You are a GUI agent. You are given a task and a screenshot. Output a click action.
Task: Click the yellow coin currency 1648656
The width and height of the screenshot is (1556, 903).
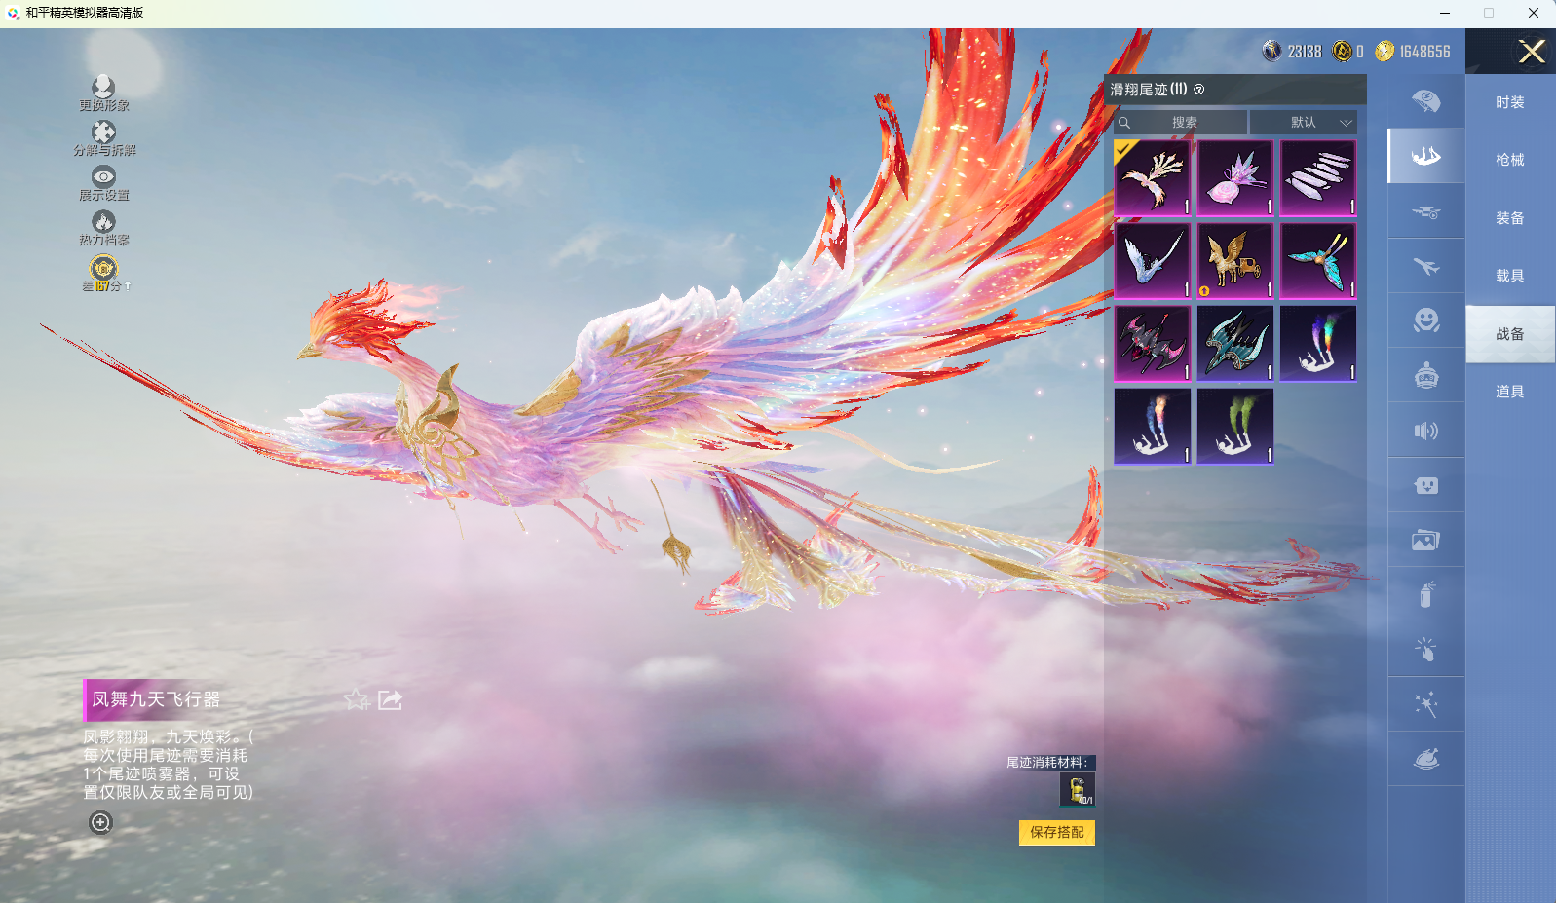click(x=1413, y=52)
